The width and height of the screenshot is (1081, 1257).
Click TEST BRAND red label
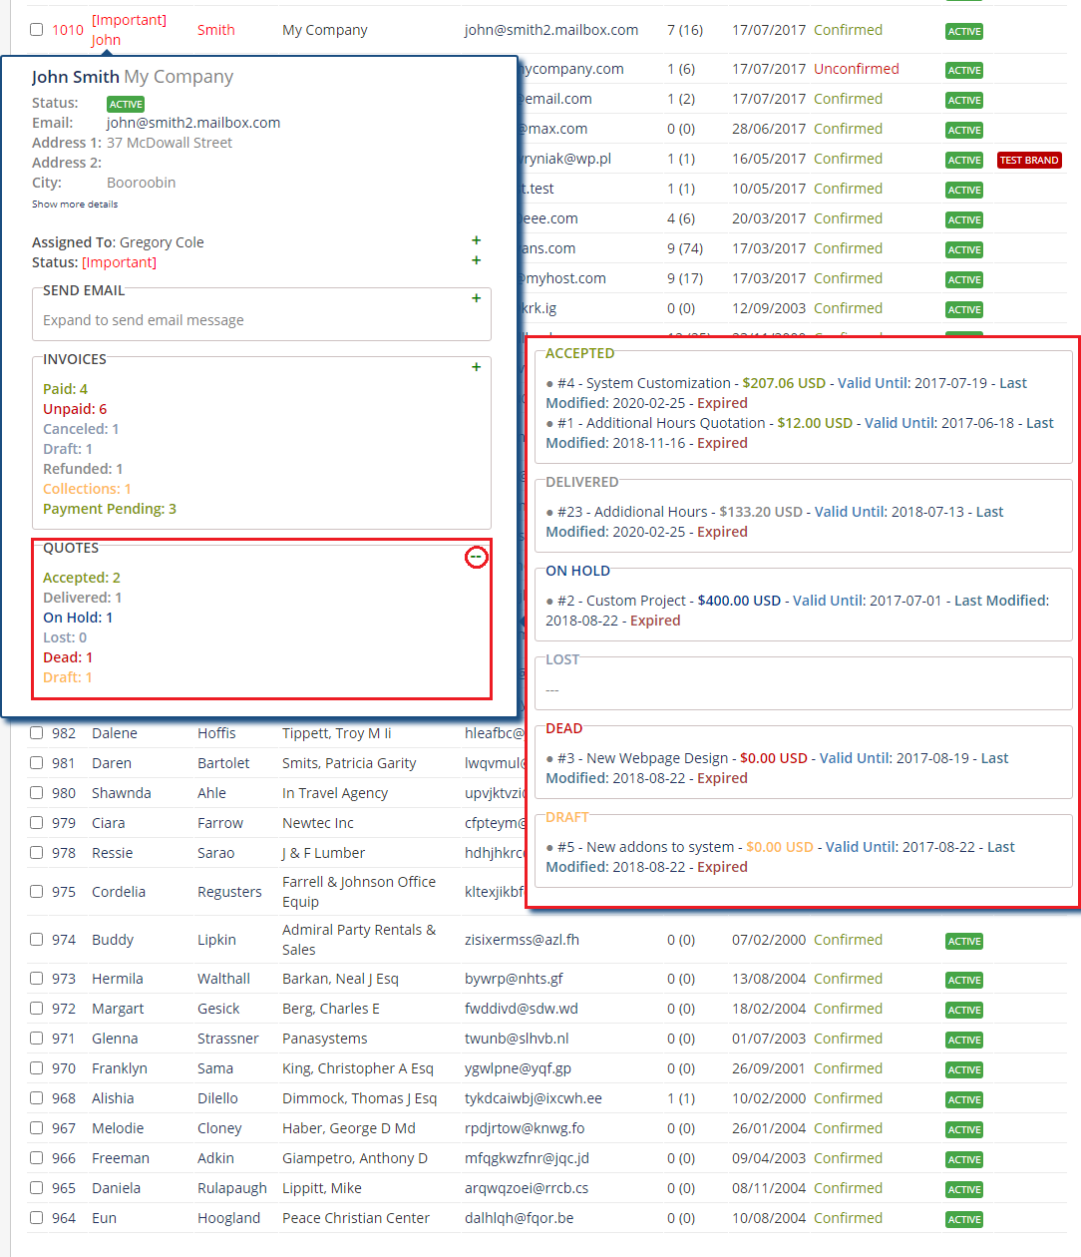[x=1029, y=160]
